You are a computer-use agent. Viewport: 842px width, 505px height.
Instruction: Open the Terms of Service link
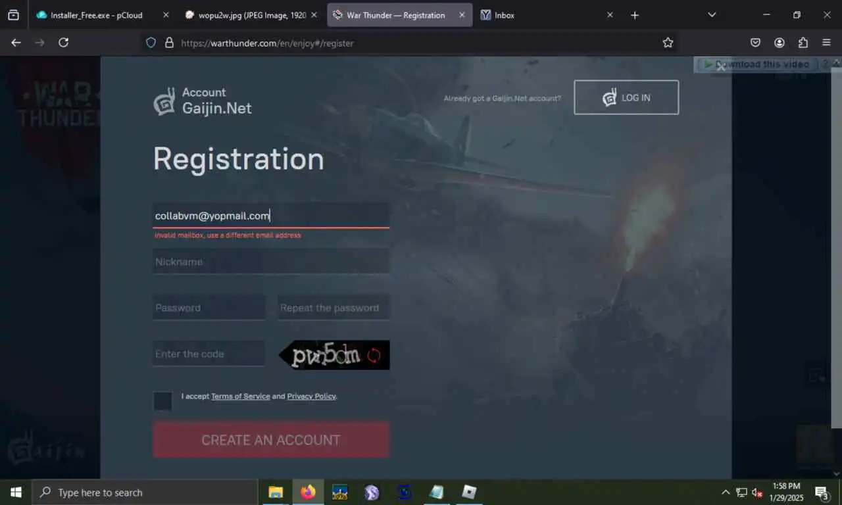point(241,397)
